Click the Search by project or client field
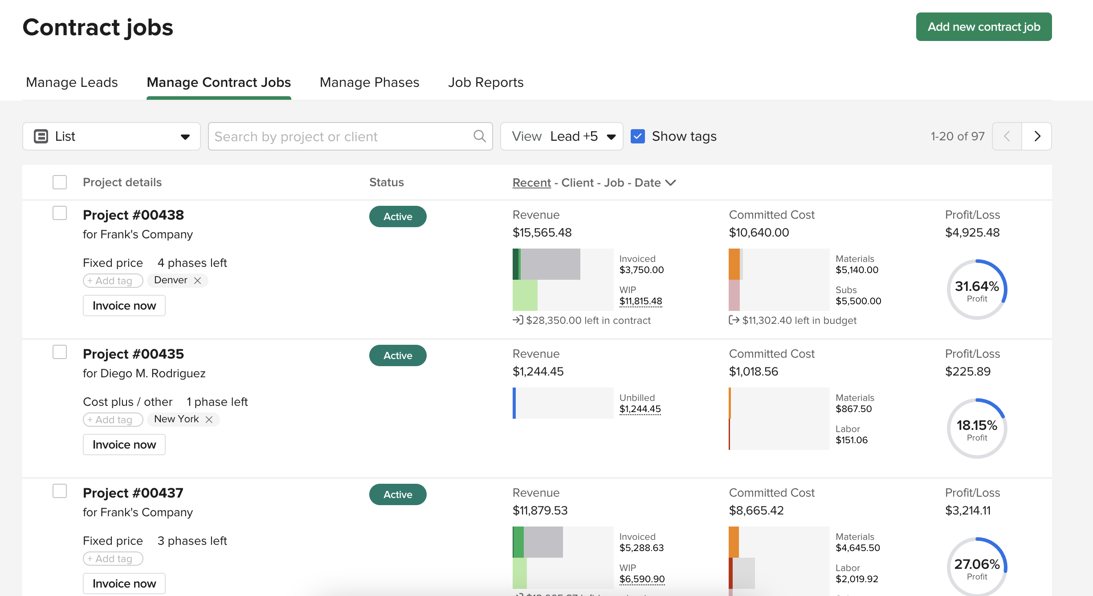 [x=351, y=136]
